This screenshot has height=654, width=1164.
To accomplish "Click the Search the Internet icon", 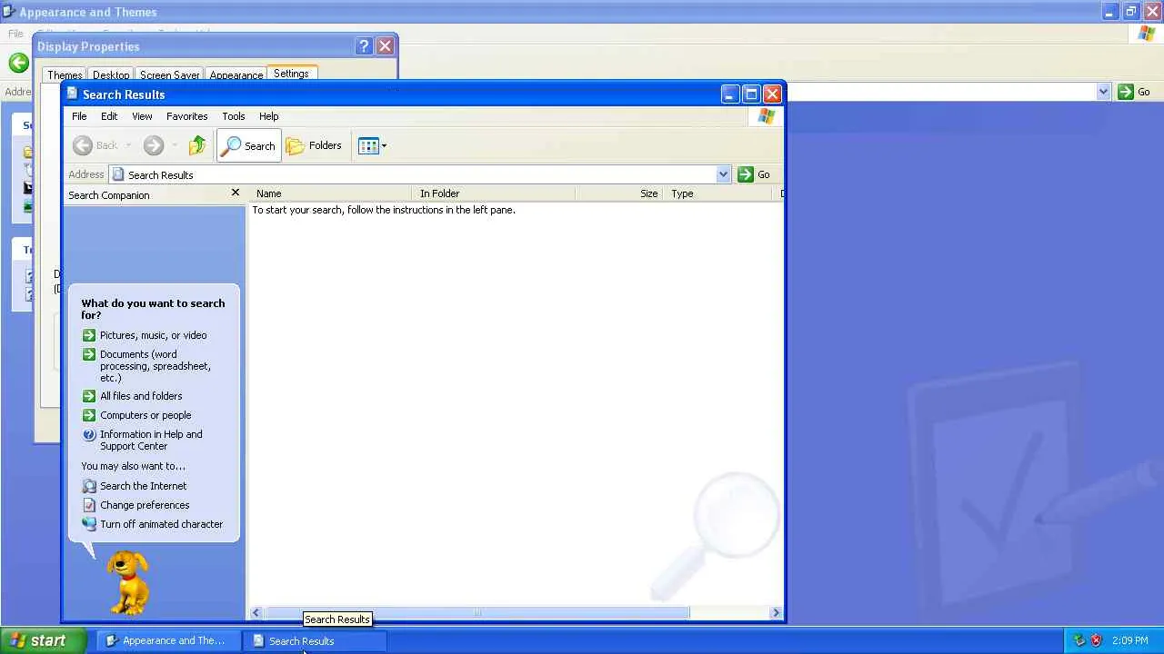I will (x=89, y=486).
